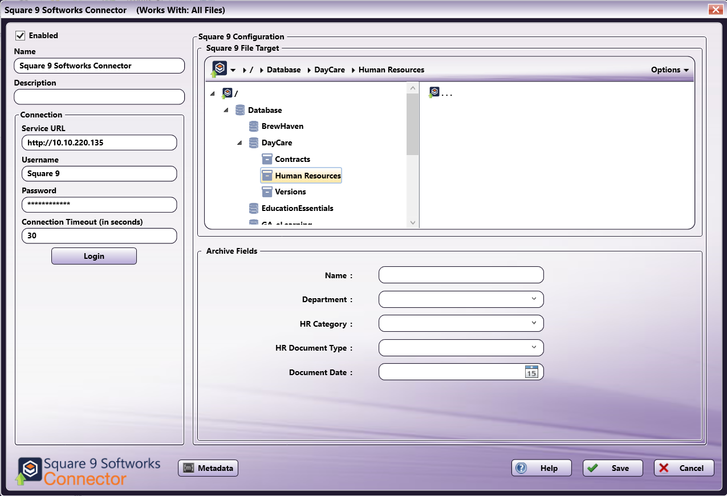Screen dimensions: 727x496
Task: Click the green check Save icon
Action: [593, 468]
